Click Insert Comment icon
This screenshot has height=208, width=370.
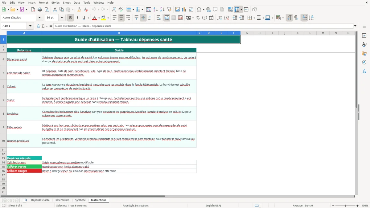(215, 10)
